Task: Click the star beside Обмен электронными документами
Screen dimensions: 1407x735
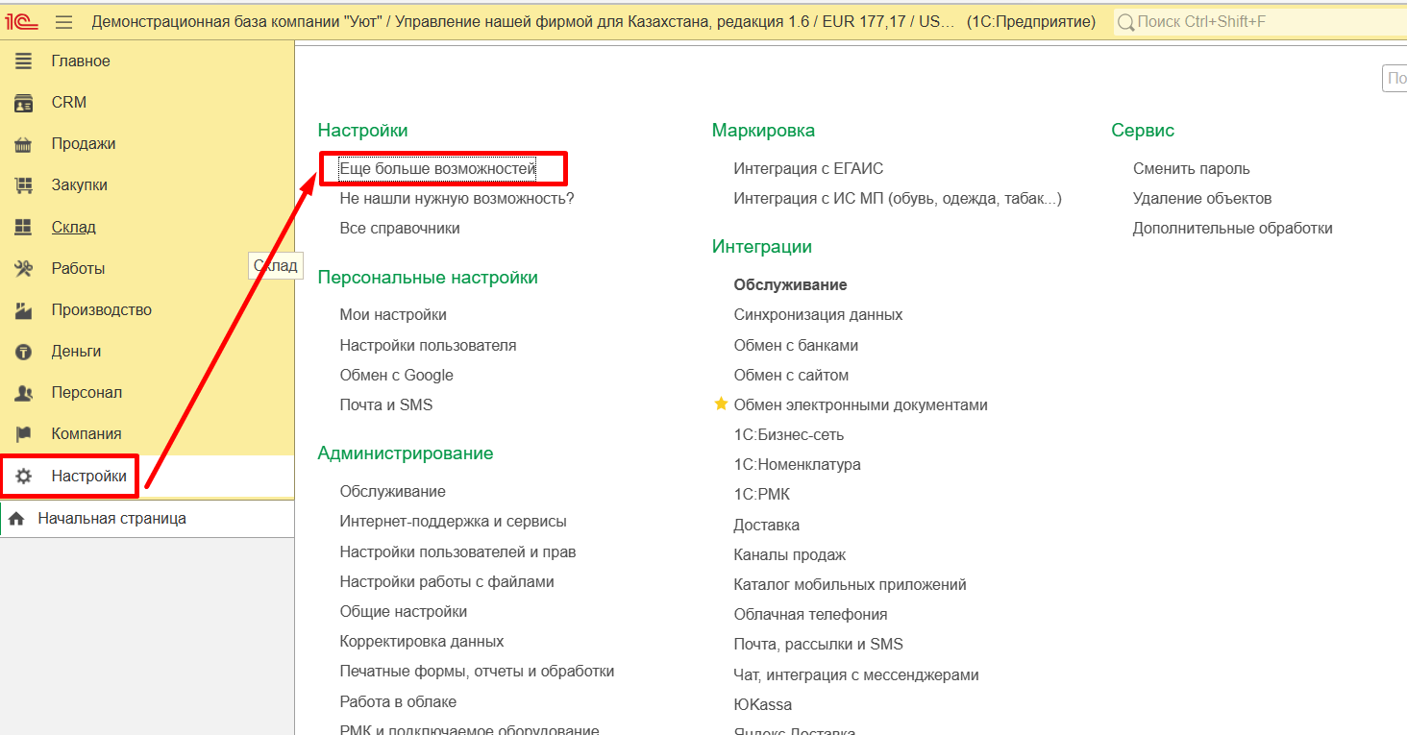Action: (721, 404)
